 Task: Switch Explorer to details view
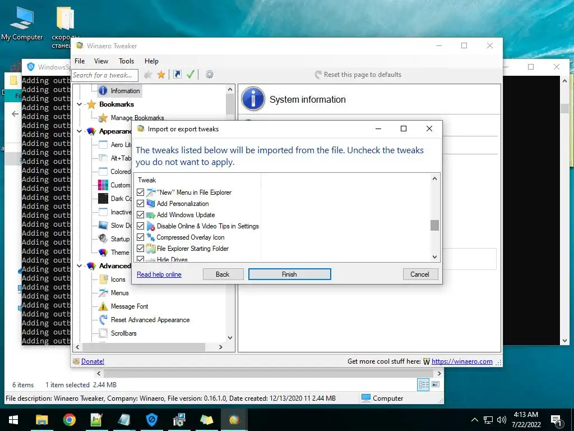click(x=424, y=384)
